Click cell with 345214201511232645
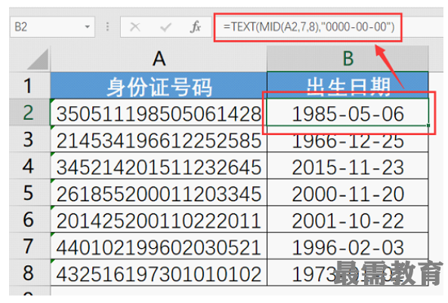Image resolution: width=448 pixels, height=303 pixels. 159,166
